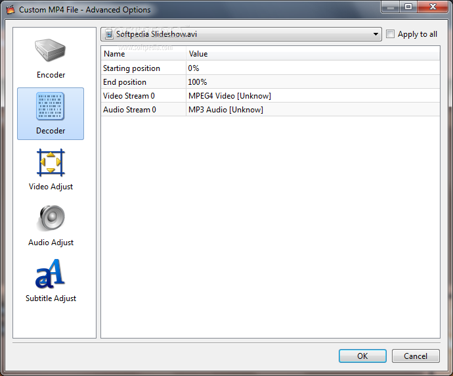Expand the Softpedia Slideshow.avi file dropdown

tap(376, 34)
